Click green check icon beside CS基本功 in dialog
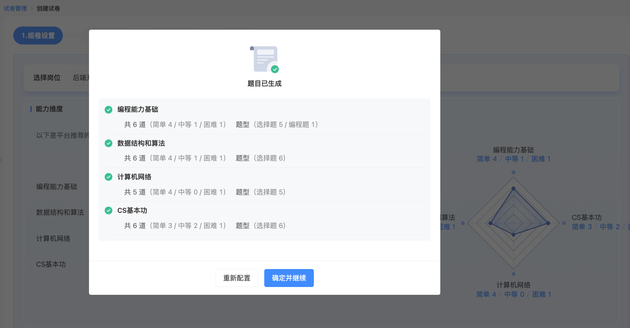 [x=109, y=210]
